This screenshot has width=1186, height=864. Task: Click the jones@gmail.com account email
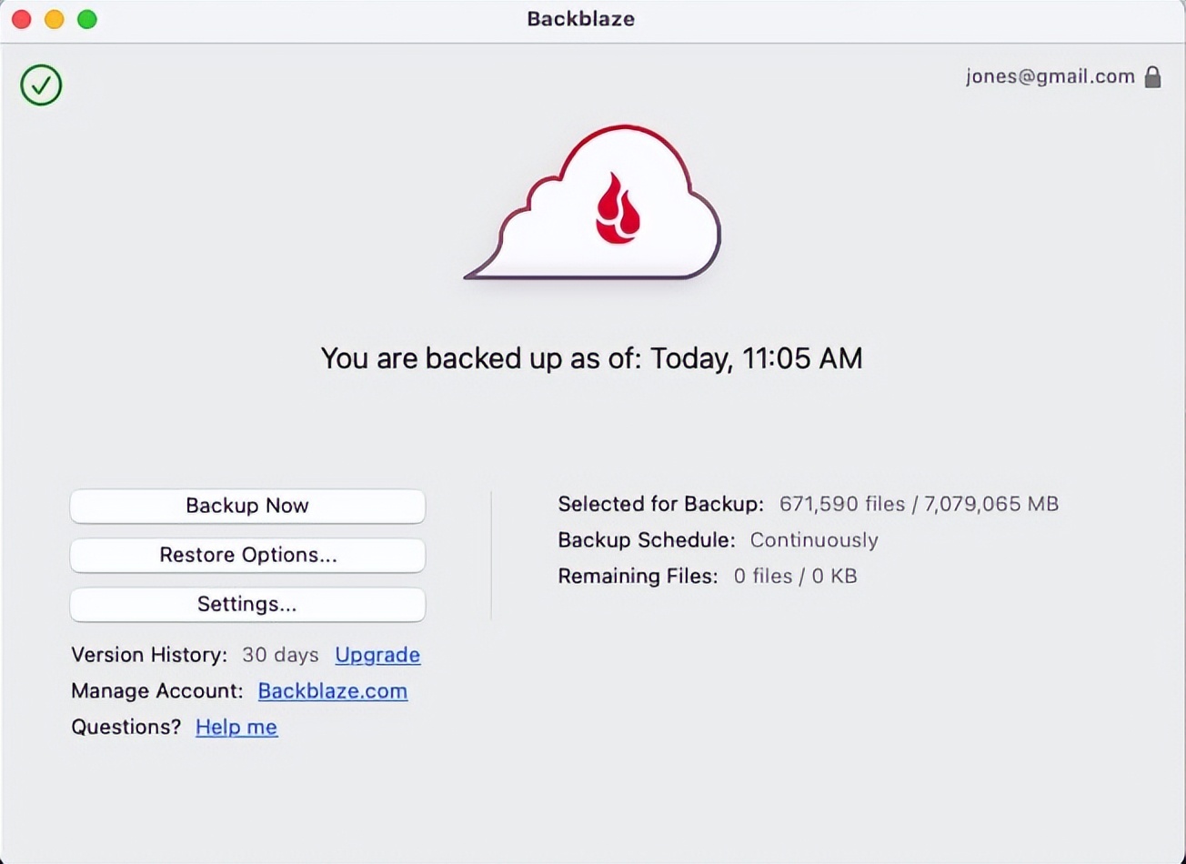pos(1050,76)
